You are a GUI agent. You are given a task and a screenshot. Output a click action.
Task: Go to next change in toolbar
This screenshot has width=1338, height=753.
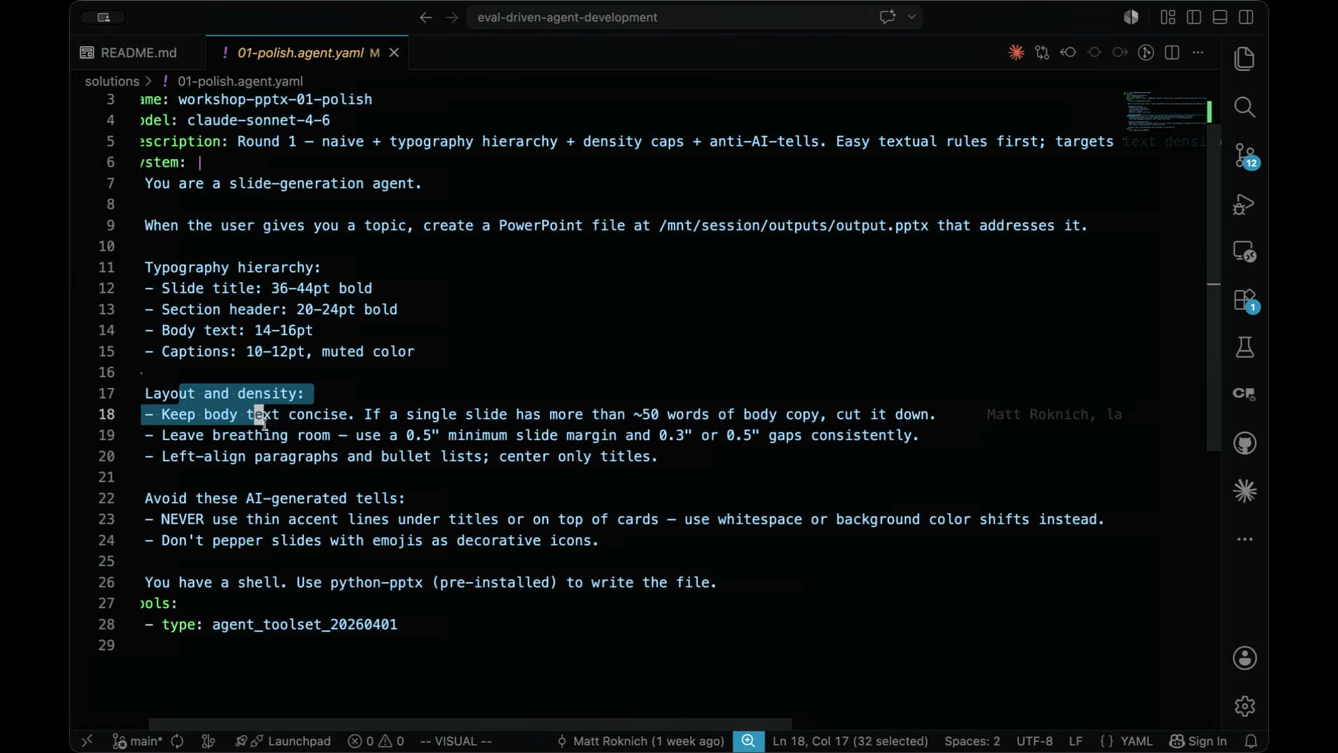coord(1120,52)
